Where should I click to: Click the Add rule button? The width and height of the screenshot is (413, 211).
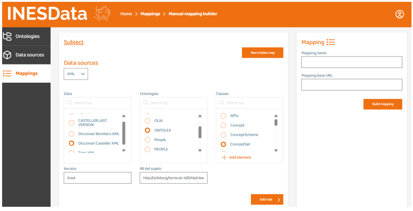click(267, 199)
